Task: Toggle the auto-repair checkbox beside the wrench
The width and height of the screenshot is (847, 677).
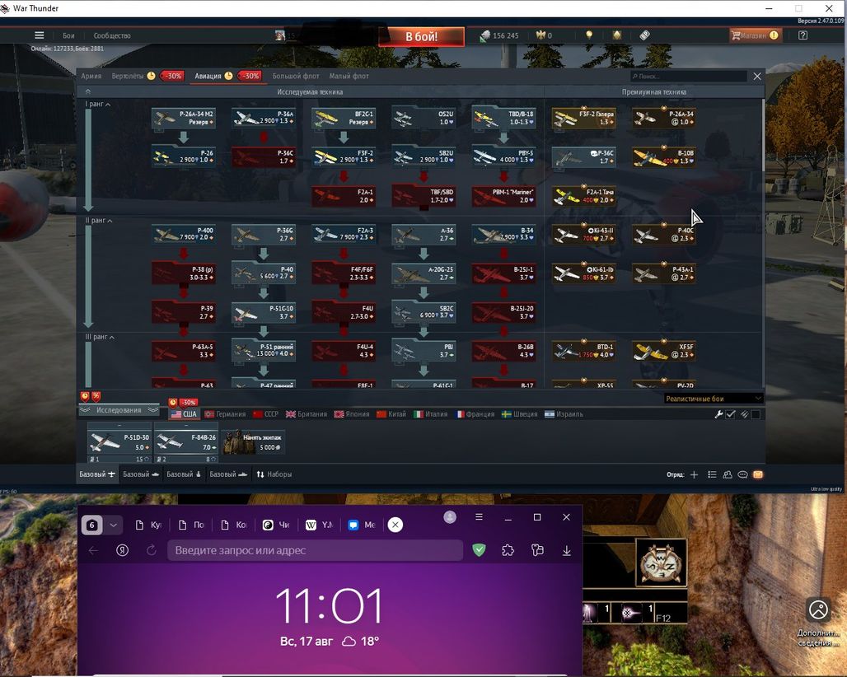Action: tap(731, 414)
